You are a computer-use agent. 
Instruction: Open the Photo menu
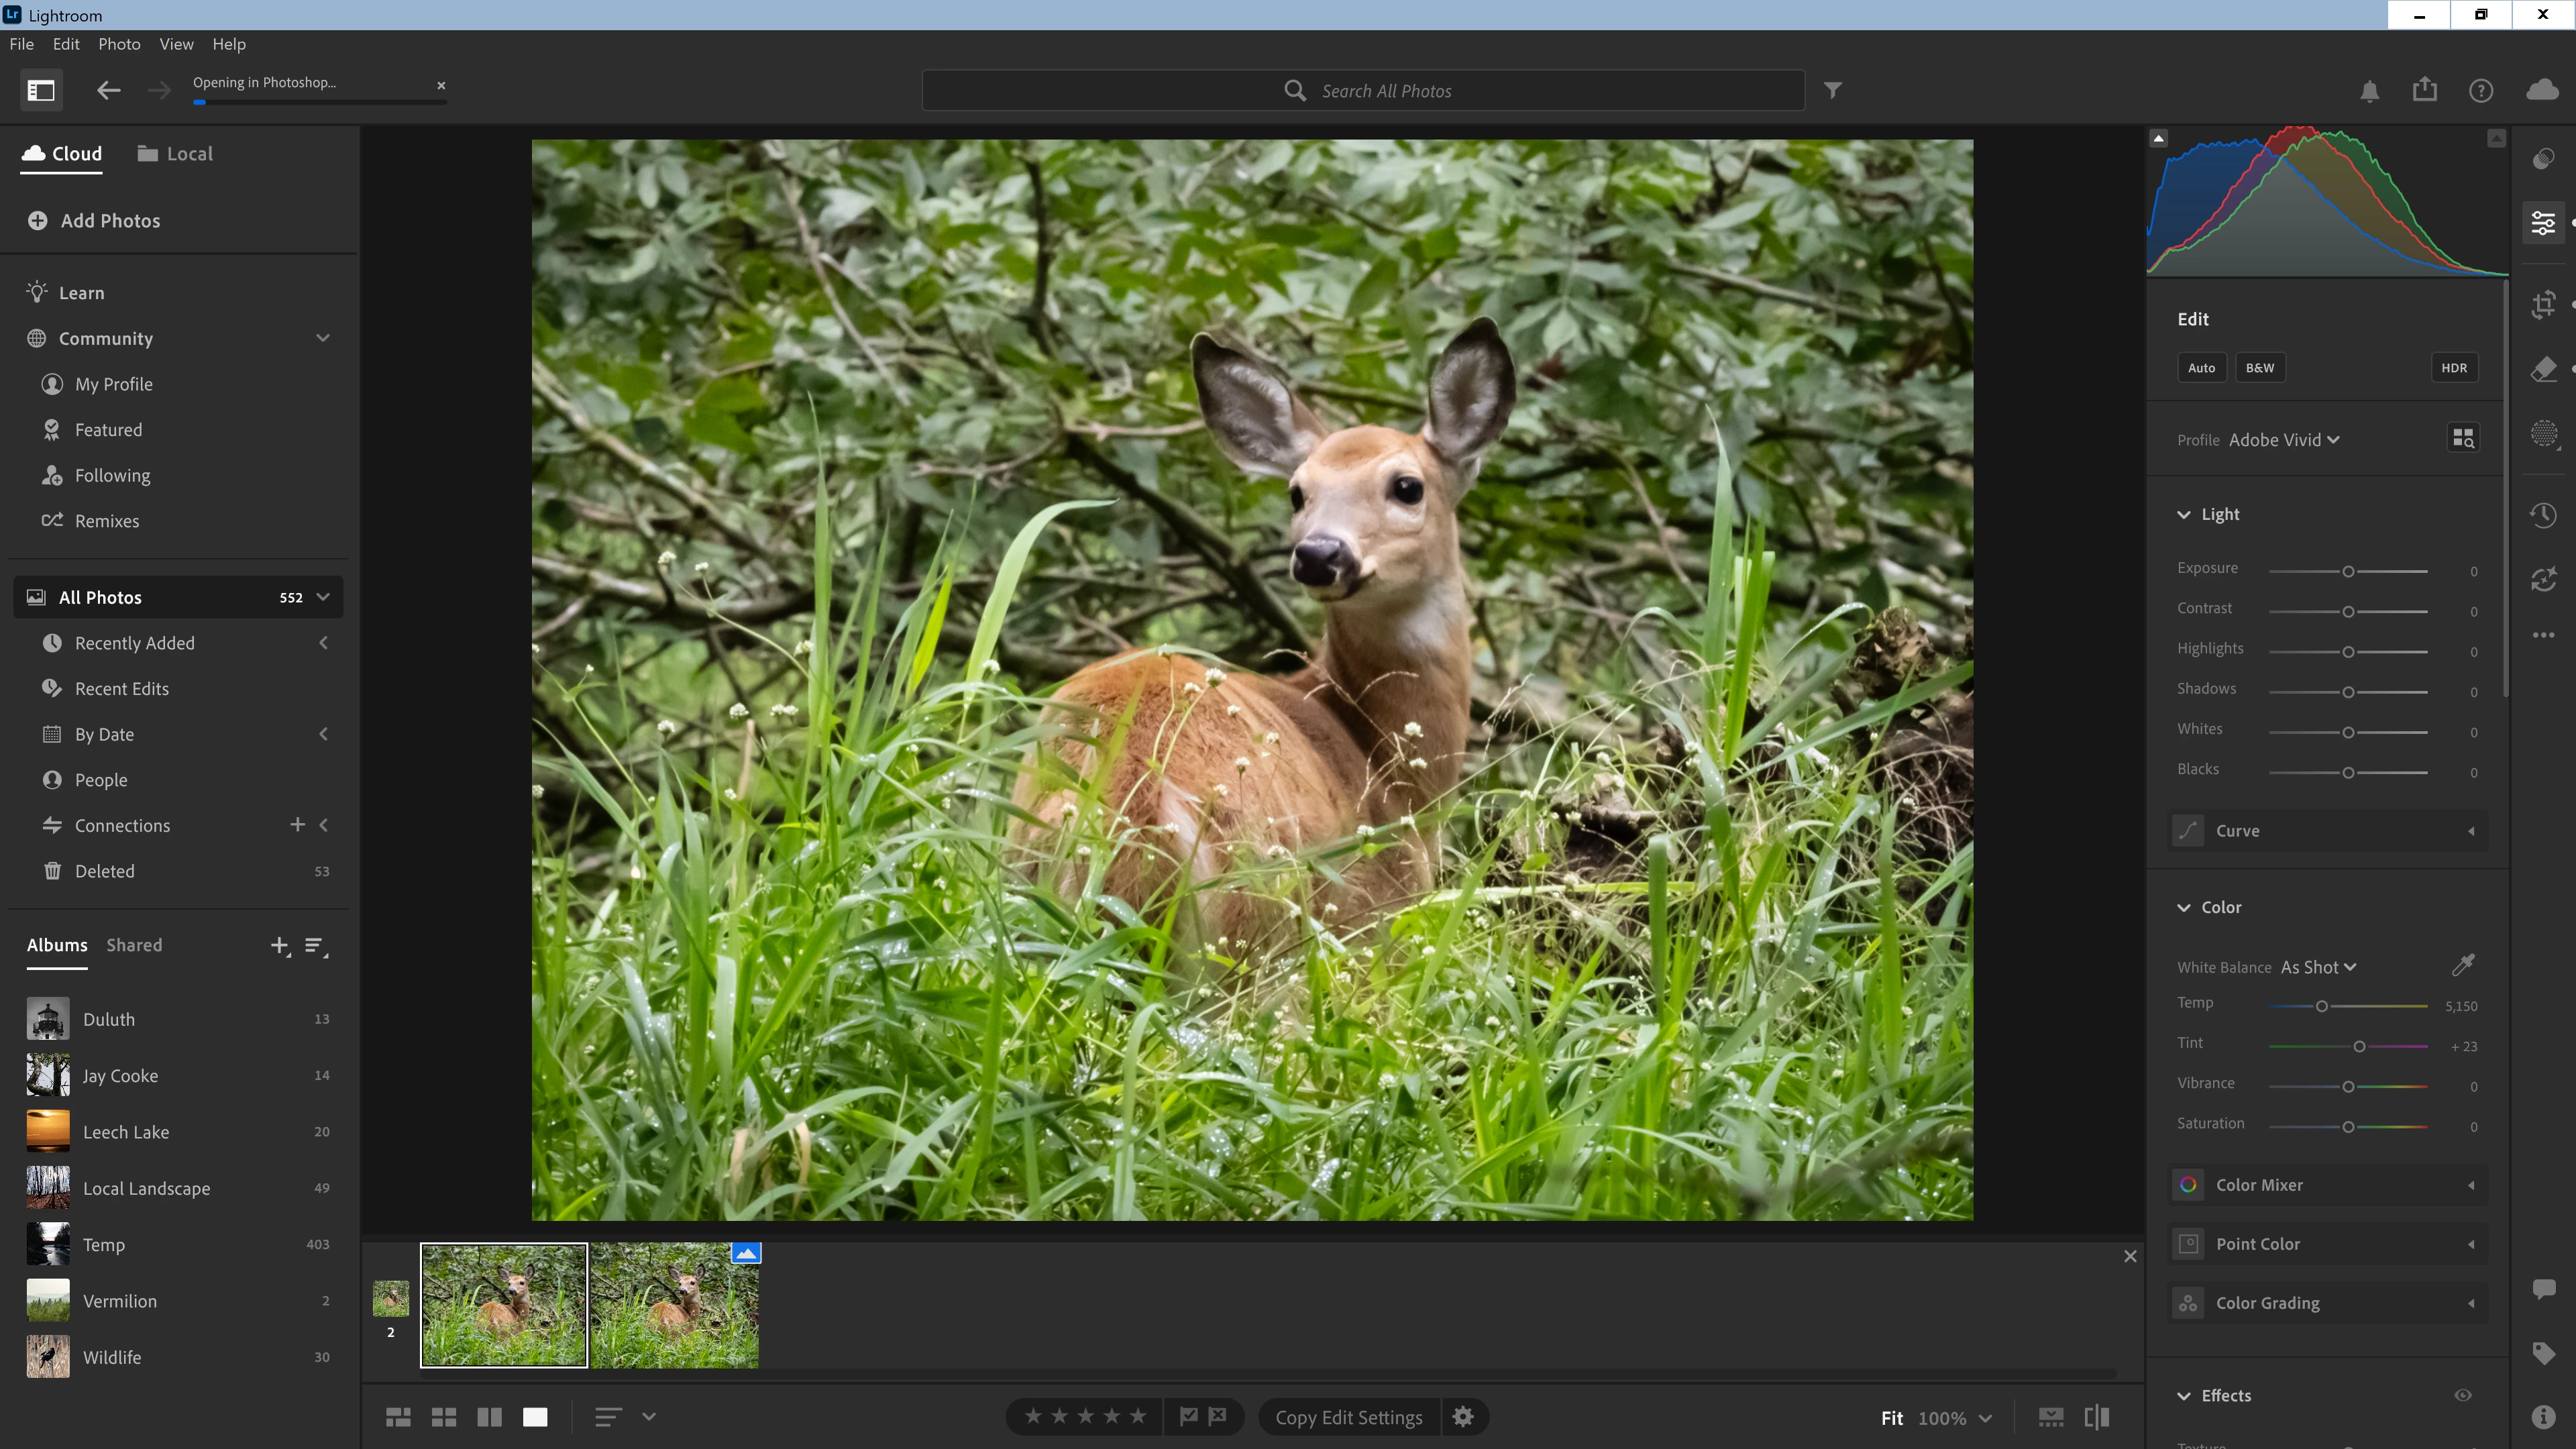[x=119, y=44]
